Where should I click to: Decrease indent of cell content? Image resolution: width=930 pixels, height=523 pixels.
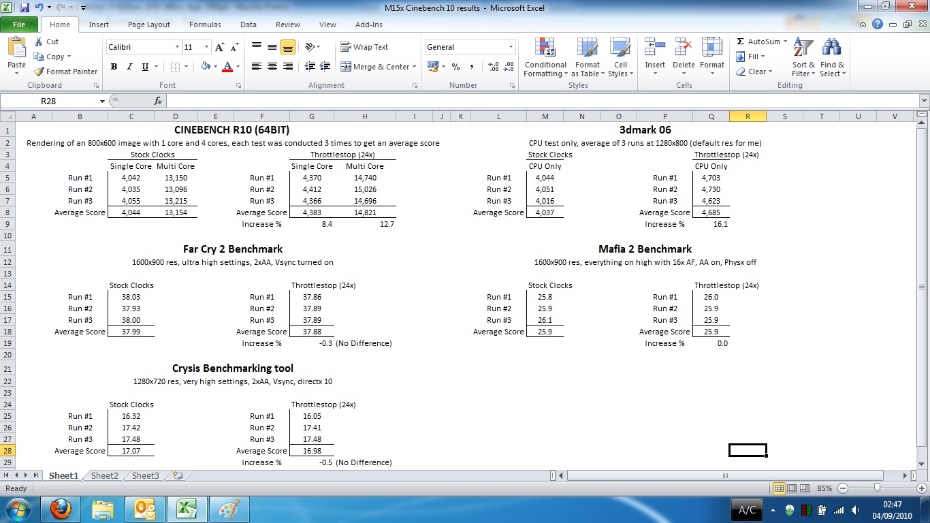310,67
